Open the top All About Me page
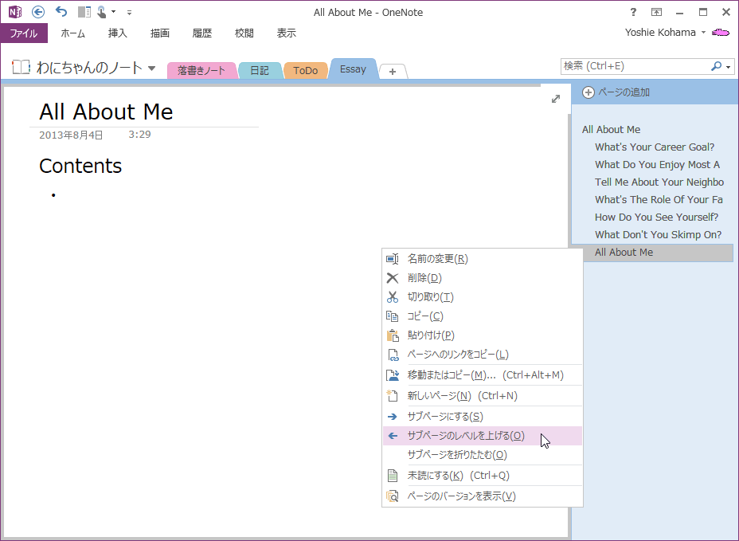This screenshot has height=541, width=739. pyautogui.click(x=611, y=129)
